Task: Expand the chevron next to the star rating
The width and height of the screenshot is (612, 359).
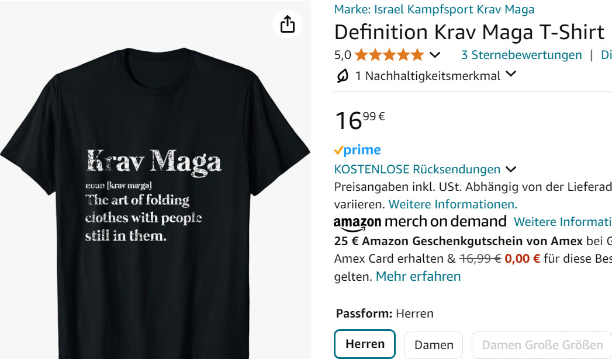Action: coord(435,55)
